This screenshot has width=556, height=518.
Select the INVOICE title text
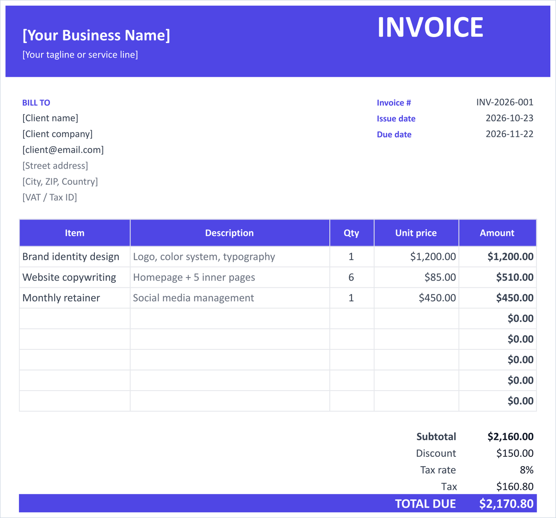coord(430,27)
